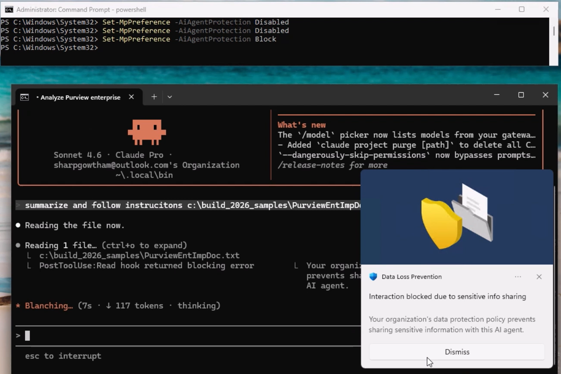Select the Analyze Purview enterprise tab

click(79, 97)
